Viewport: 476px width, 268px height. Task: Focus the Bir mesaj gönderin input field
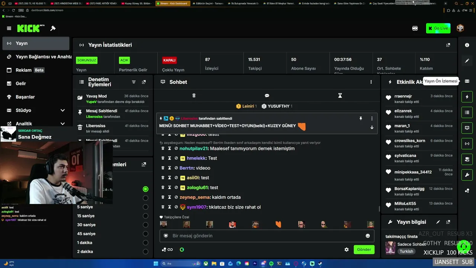coord(267,236)
